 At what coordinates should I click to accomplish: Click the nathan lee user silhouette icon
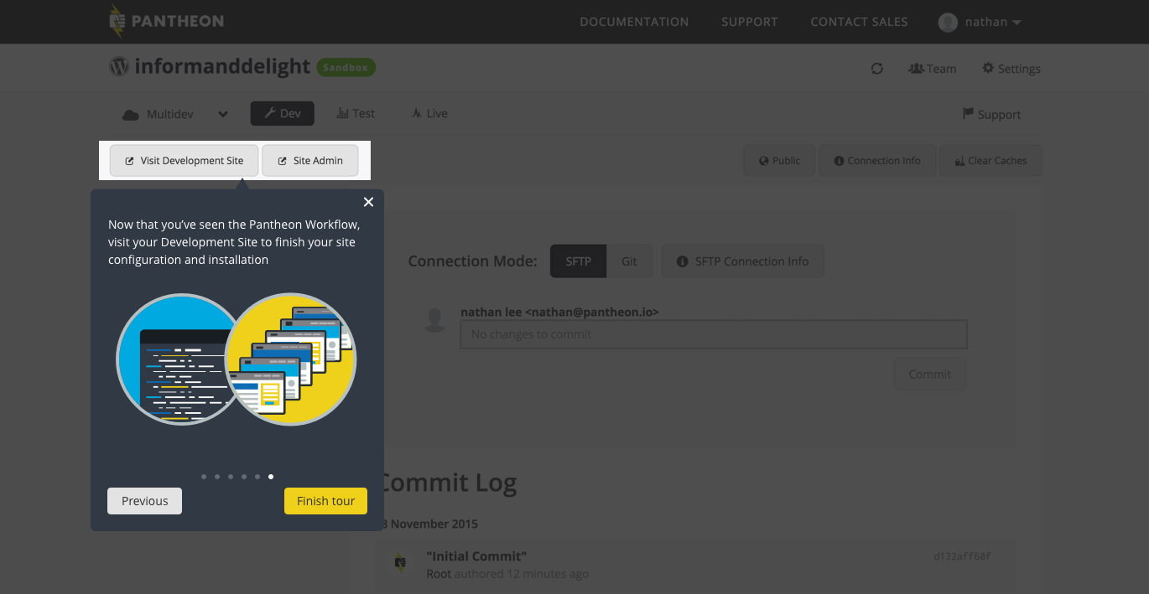pos(434,320)
